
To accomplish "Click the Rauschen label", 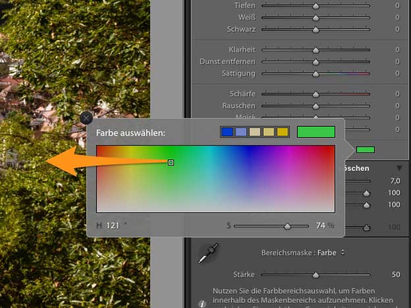I will point(239,106).
